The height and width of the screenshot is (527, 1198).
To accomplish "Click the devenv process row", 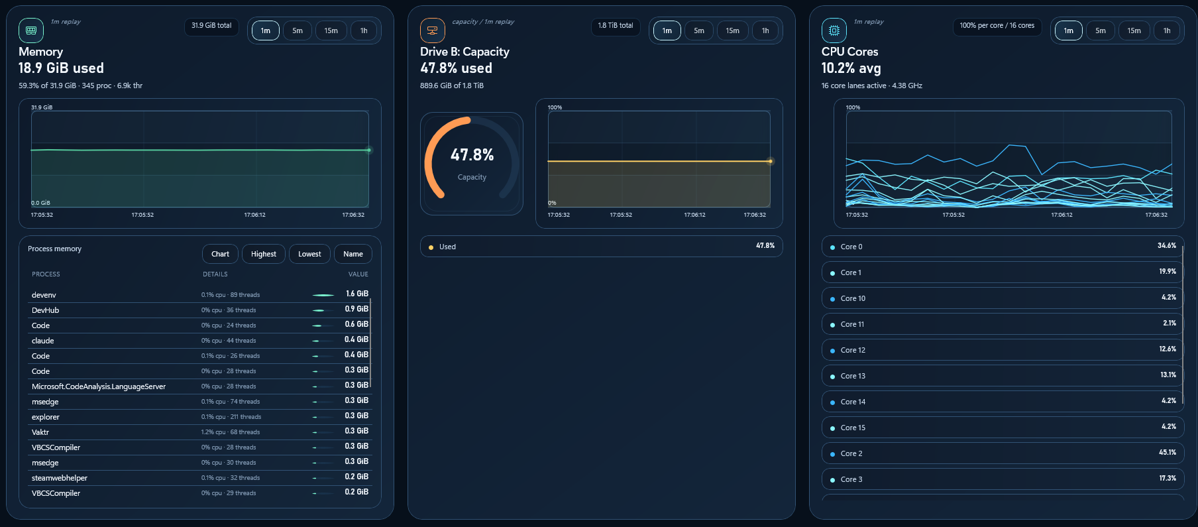I will (200, 294).
